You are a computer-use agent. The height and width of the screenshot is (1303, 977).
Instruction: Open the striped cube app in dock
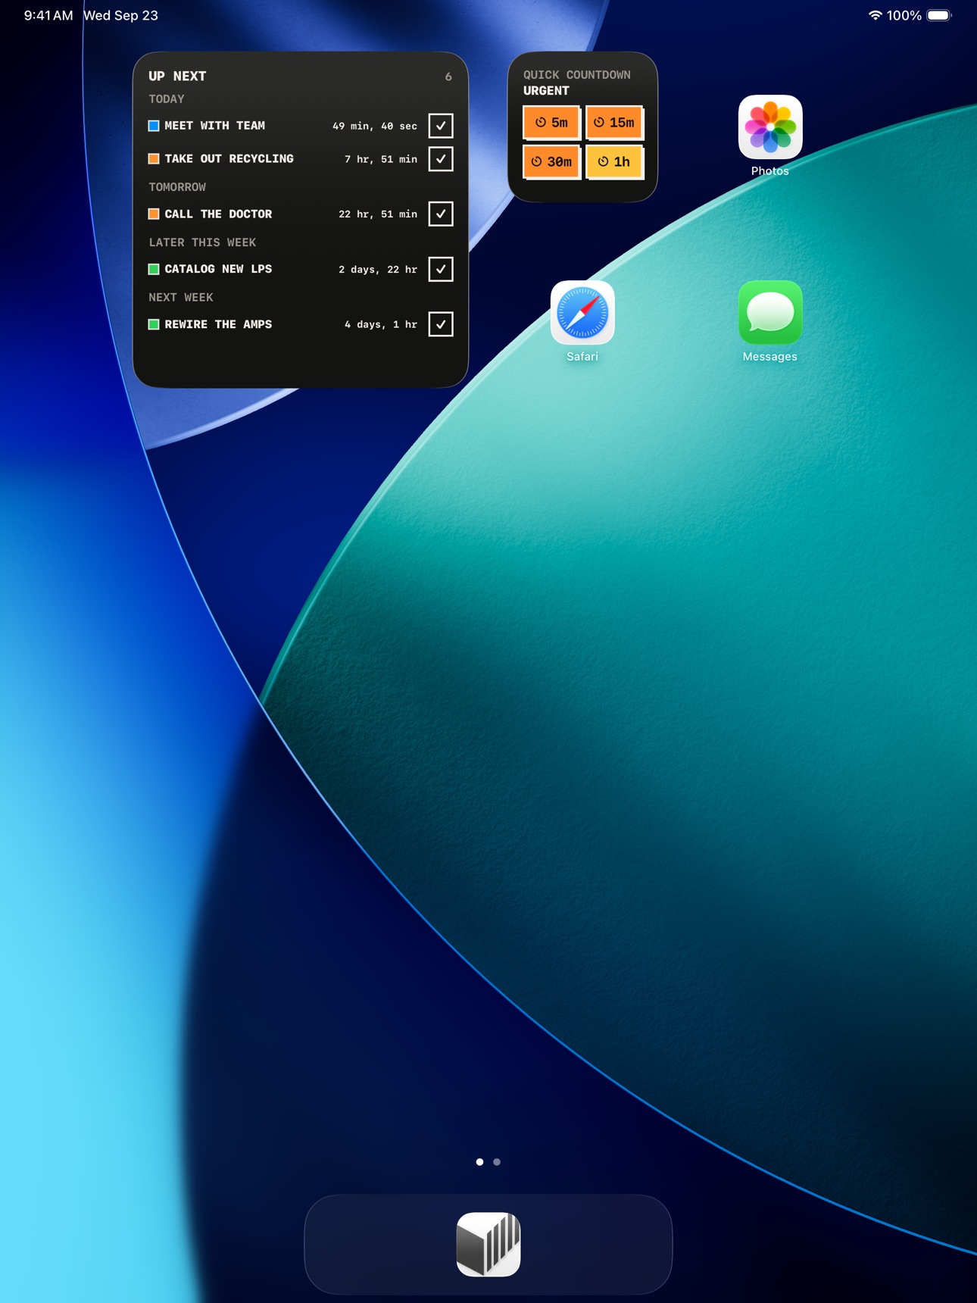click(488, 1245)
